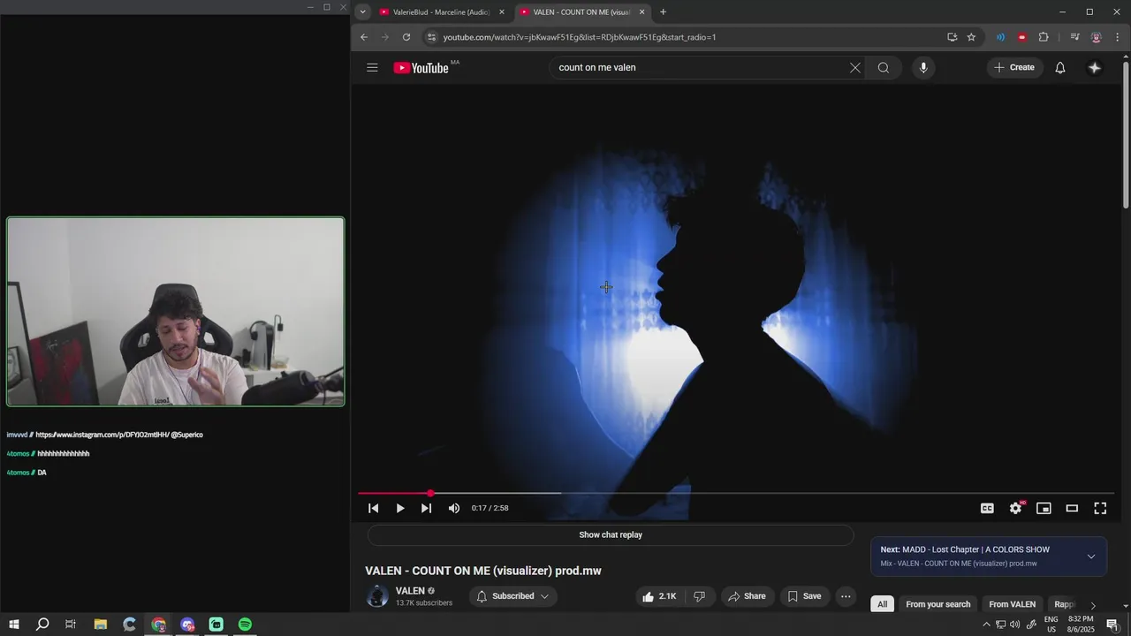Image resolution: width=1131 pixels, height=636 pixels.
Task: Close the VALEN - COUNT ON ME tab
Action: [642, 12]
